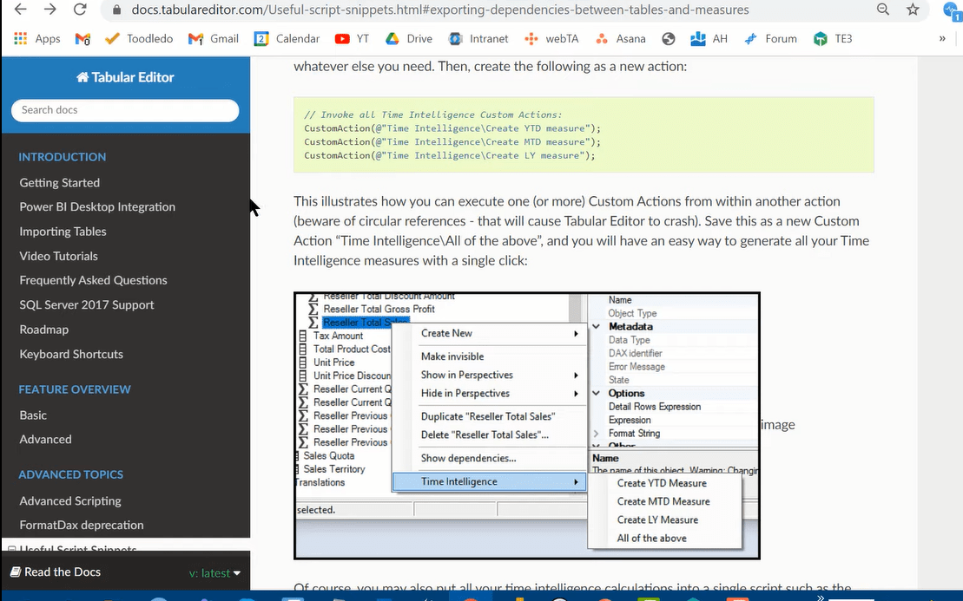Click the ADVANCED TOPICS section heading
The width and height of the screenshot is (963, 601).
(x=70, y=474)
